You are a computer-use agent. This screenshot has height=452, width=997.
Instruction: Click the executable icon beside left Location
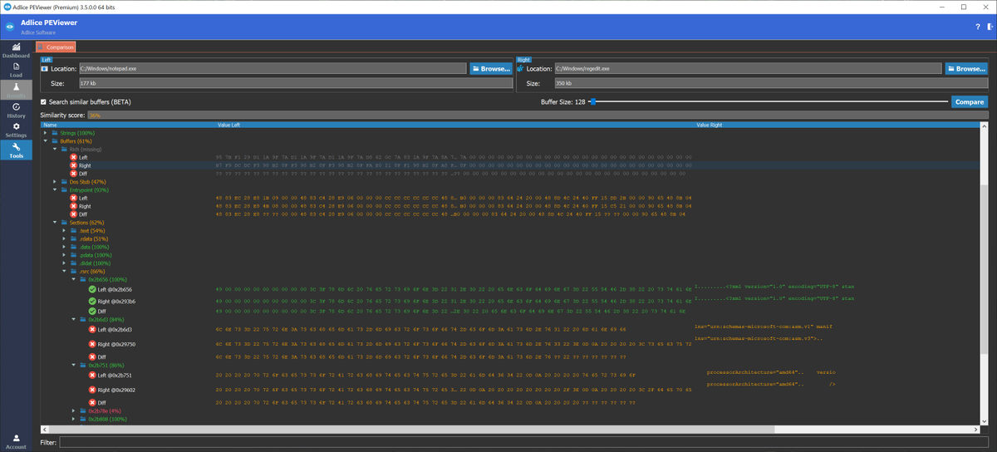(x=45, y=68)
